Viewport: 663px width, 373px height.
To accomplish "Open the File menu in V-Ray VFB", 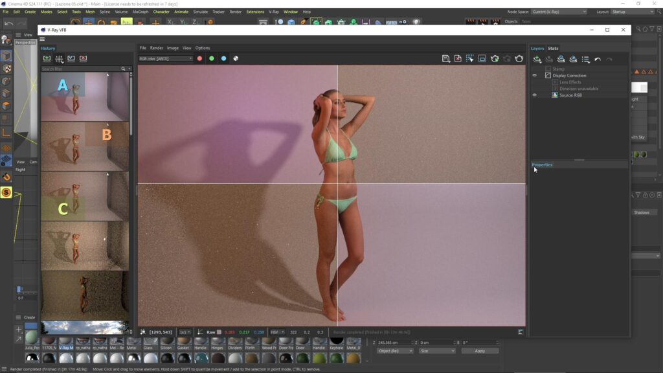I will click(x=143, y=48).
